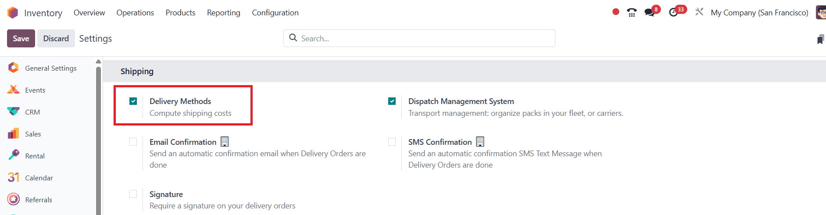Click the sidebar scrollbar up arrow
The width and height of the screenshot is (826, 215).
coord(98,61)
